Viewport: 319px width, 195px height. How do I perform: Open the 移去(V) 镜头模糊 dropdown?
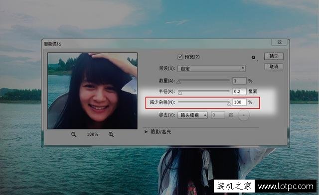tap(193, 115)
